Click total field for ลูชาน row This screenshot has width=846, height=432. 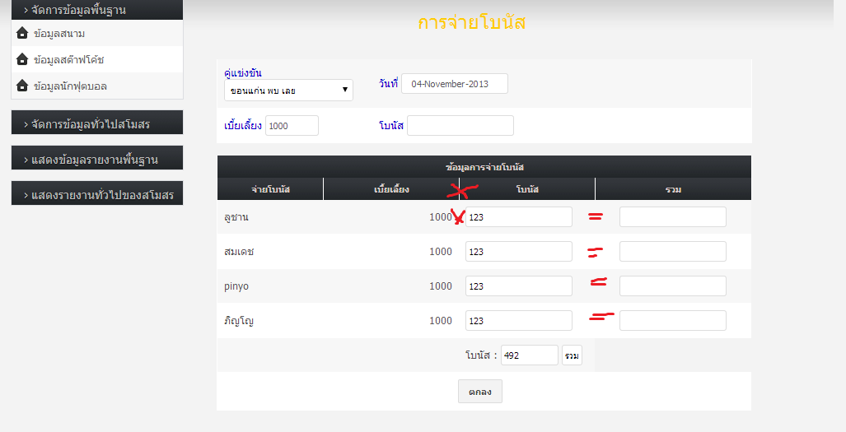point(673,217)
